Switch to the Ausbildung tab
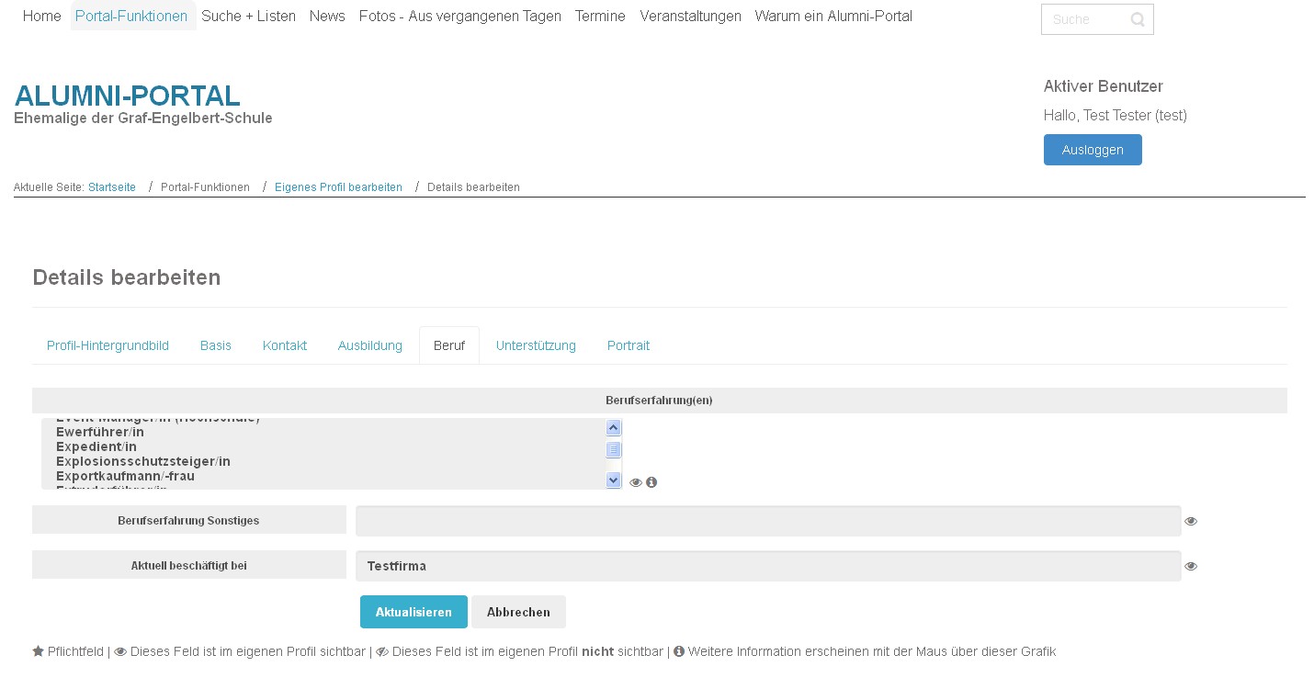 [370, 345]
